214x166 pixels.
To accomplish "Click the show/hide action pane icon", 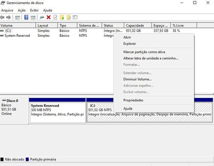I will [33, 18].
